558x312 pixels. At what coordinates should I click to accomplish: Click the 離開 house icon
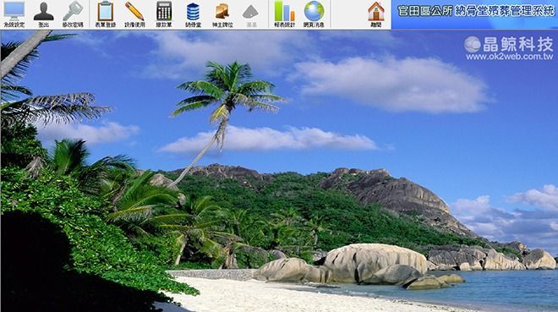[376, 14]
